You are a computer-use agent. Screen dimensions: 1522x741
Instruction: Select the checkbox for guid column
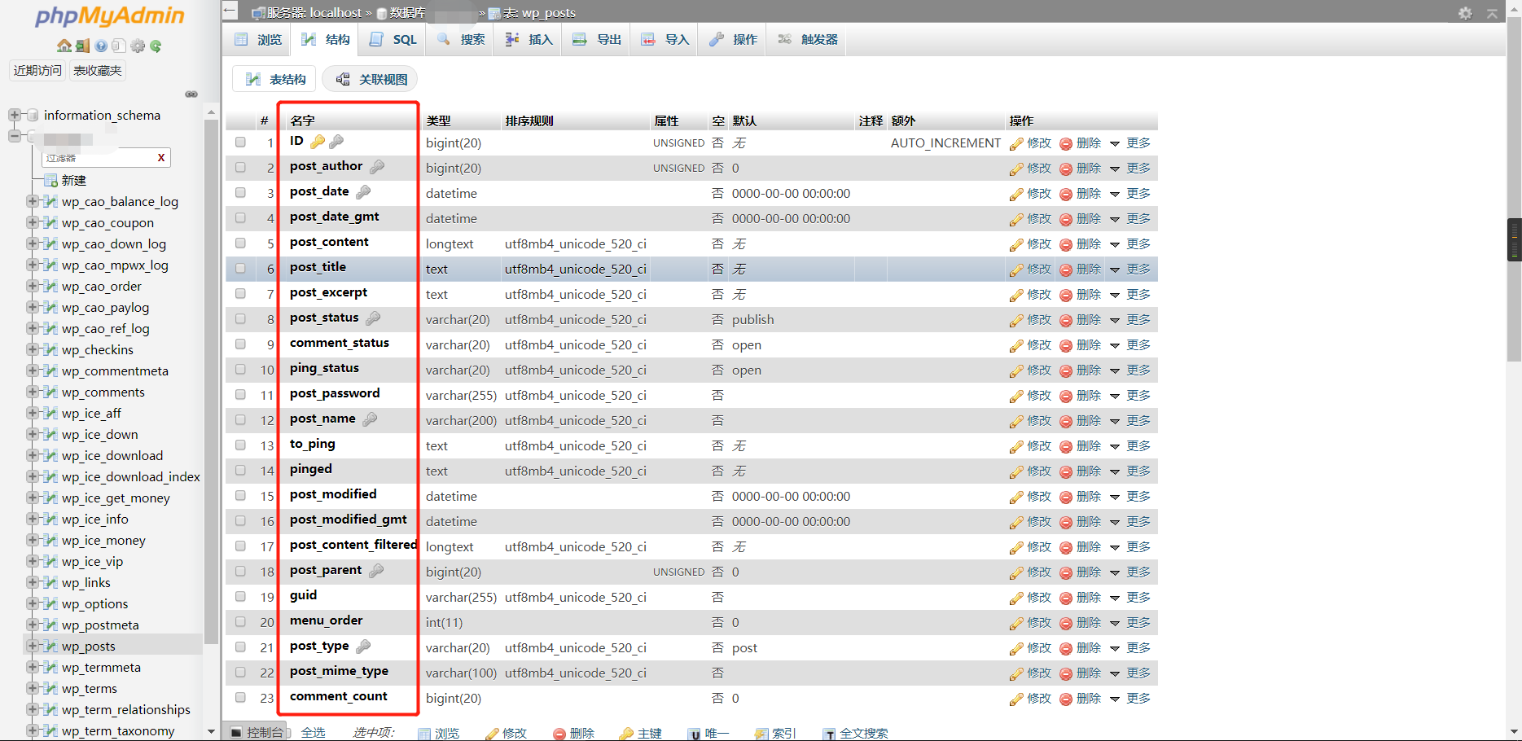point(240,597)
